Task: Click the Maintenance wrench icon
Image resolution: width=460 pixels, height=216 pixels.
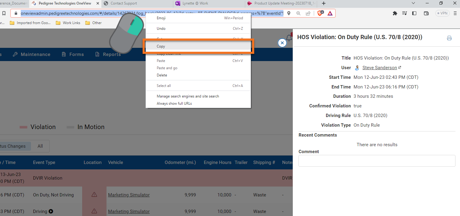Action: [x=15, y=54]
